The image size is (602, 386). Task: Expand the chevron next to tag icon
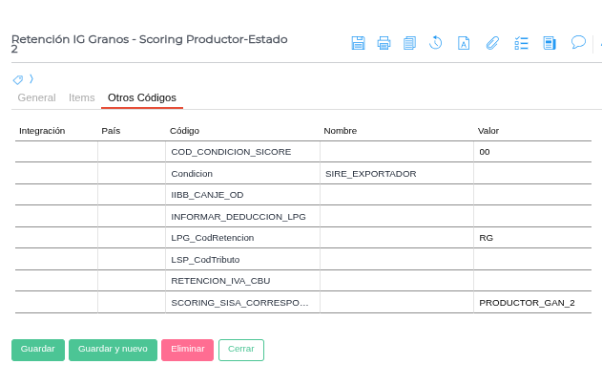click(31, 78)
